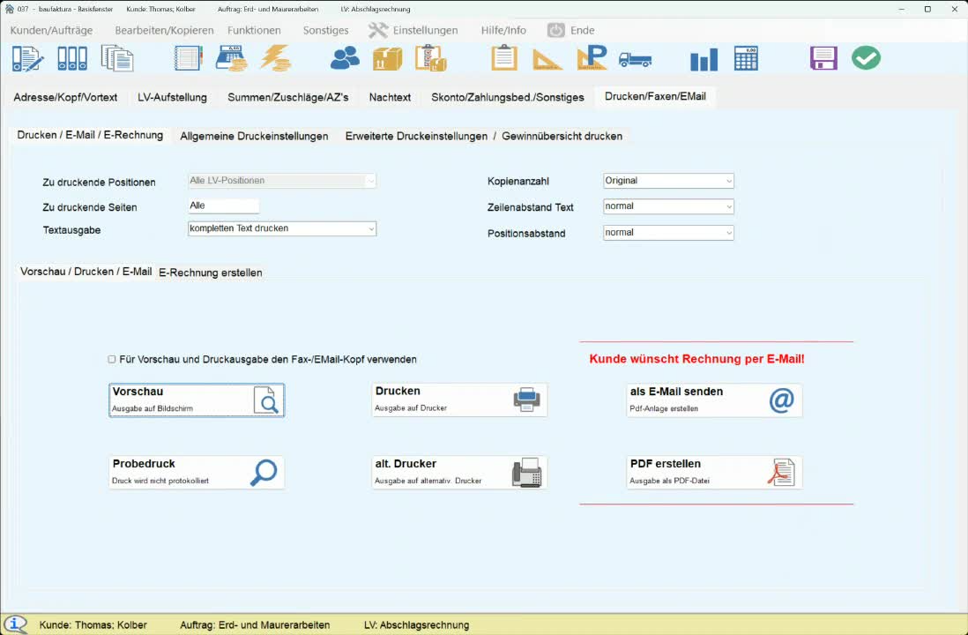Open the Funktionen menu

[255, 30]
